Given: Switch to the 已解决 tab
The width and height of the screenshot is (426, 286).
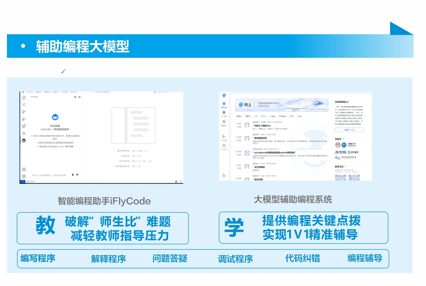Looking at the screenshot, I should click(248, 116).
